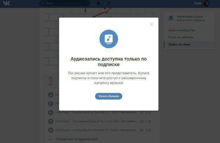The width and height of the screenshot is (220, 143).
Task: Open the Warner Music Russia community avatar
Action: click(171, 18)
